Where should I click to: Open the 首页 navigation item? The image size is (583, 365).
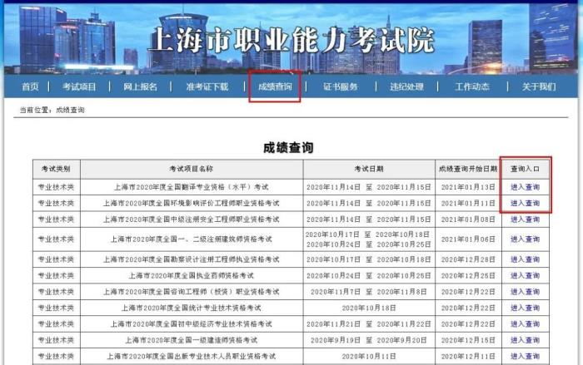pos(30,86)
